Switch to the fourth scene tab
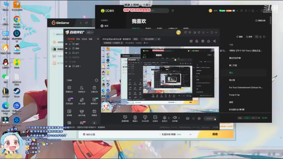This screenshot has width=283, height=159. [91, 39]
